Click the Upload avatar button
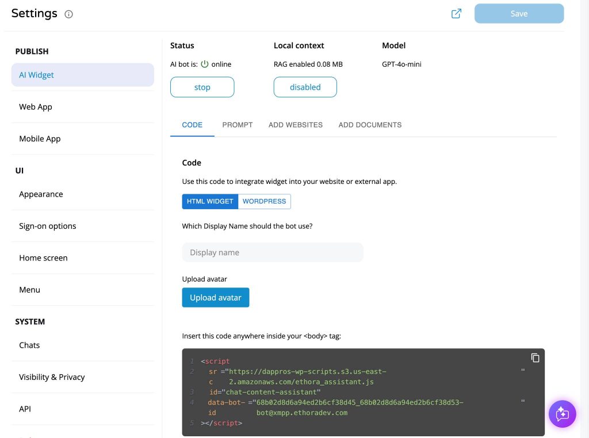 [216, 298]
